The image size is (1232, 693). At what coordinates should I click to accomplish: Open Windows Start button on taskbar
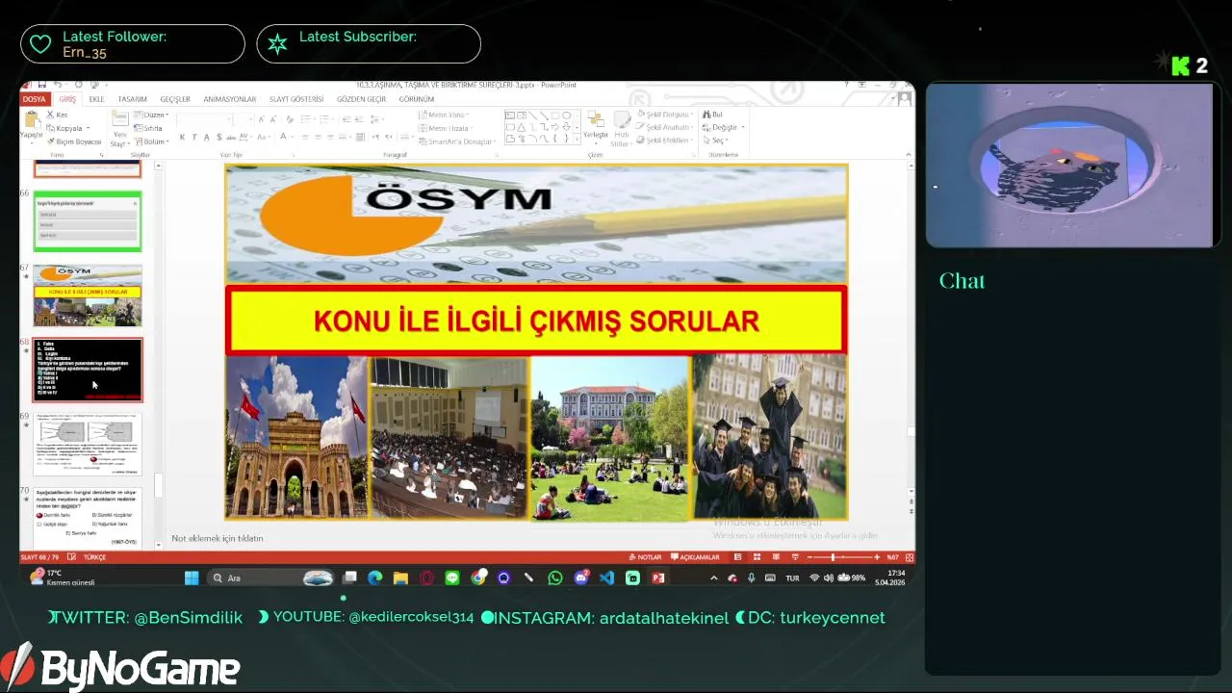pos(192,577)
